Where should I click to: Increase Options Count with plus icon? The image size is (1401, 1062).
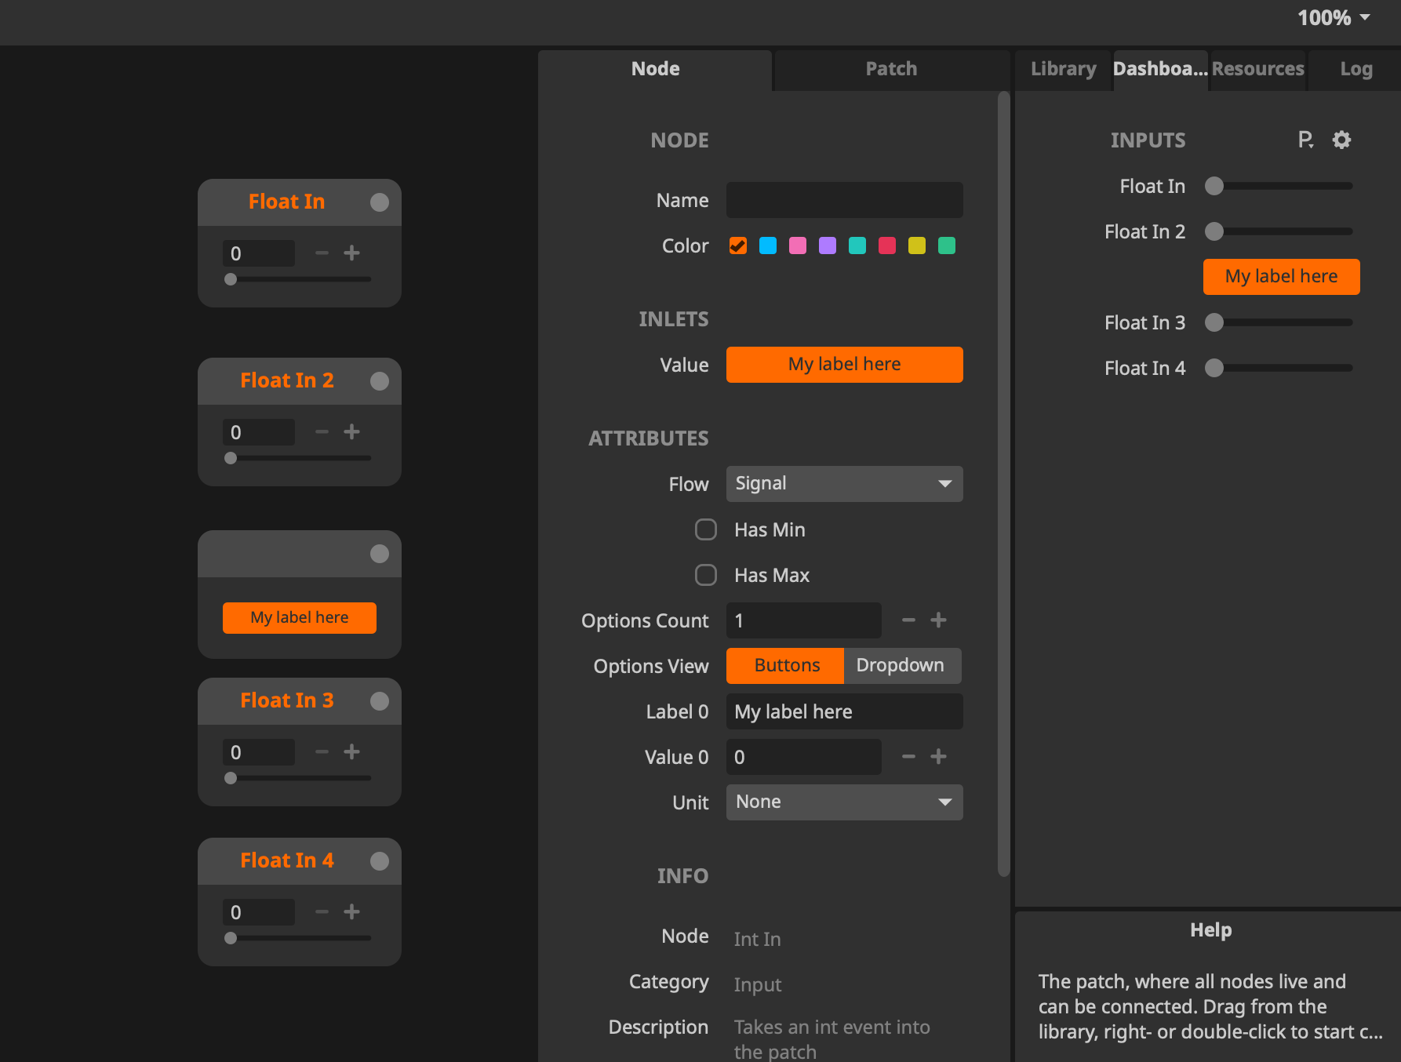click(938, 620)
